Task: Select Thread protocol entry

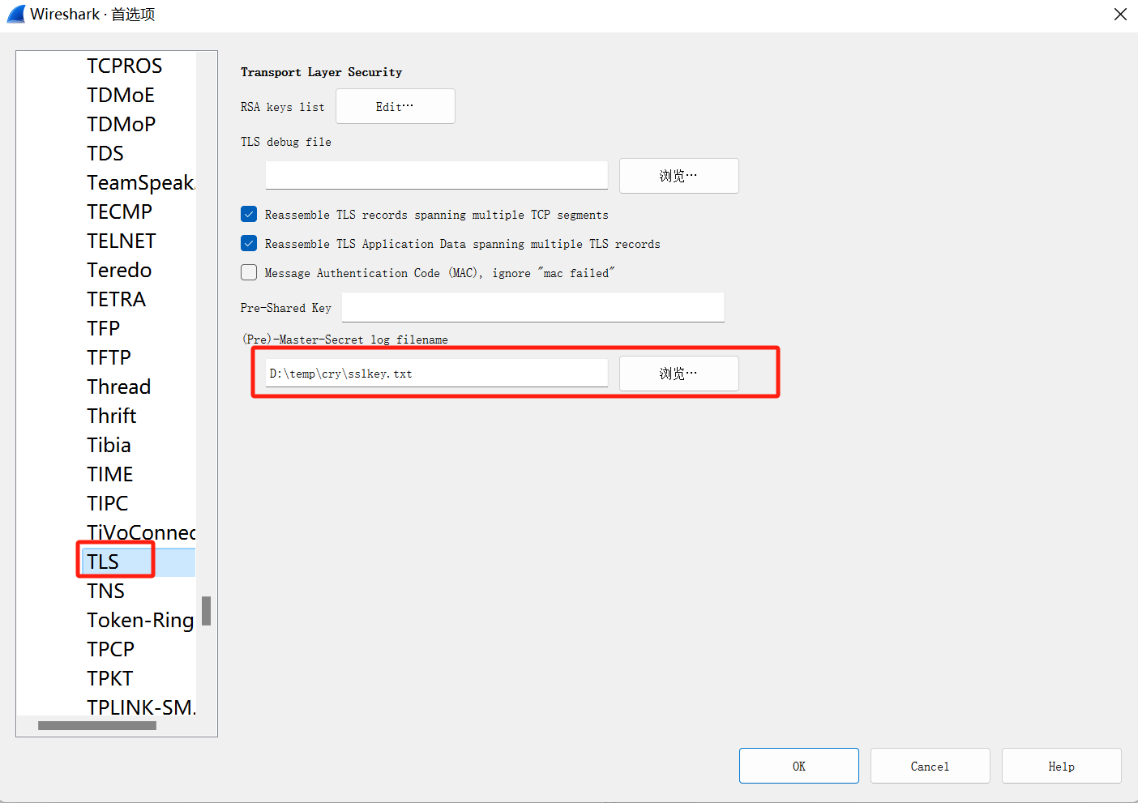Action: pos(119,387)
